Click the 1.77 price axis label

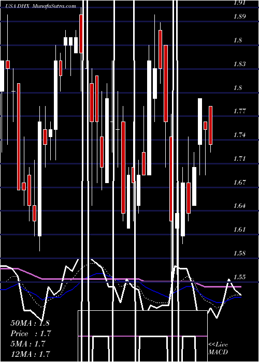click(x=239, y=111)
